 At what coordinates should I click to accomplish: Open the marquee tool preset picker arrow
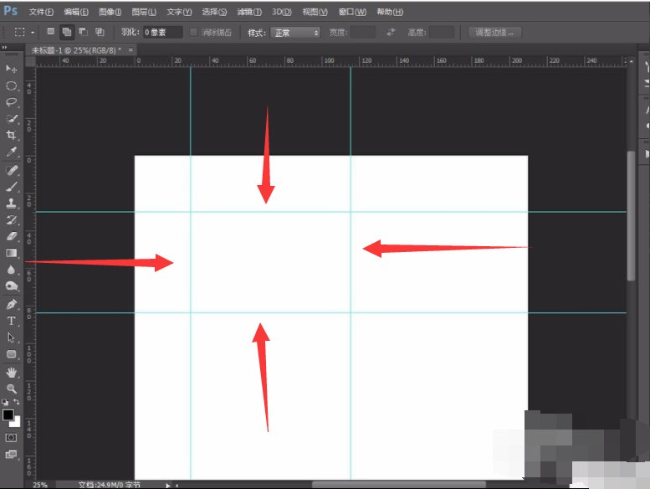click(33, 32)
